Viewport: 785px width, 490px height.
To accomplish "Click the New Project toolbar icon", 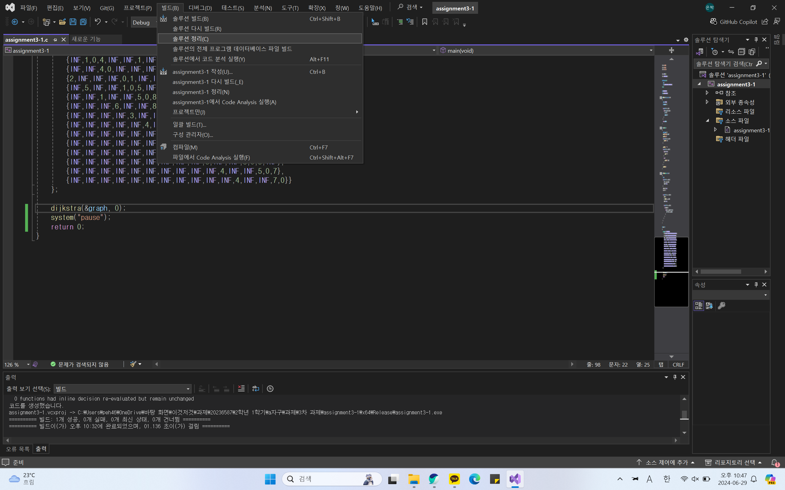I will (x=46, y=22).
